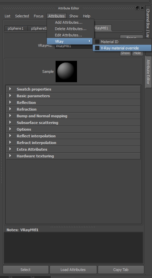Expand Hardware texturing section
The height and width of the screenshot is (278, 152).
[x=73, y=156]
